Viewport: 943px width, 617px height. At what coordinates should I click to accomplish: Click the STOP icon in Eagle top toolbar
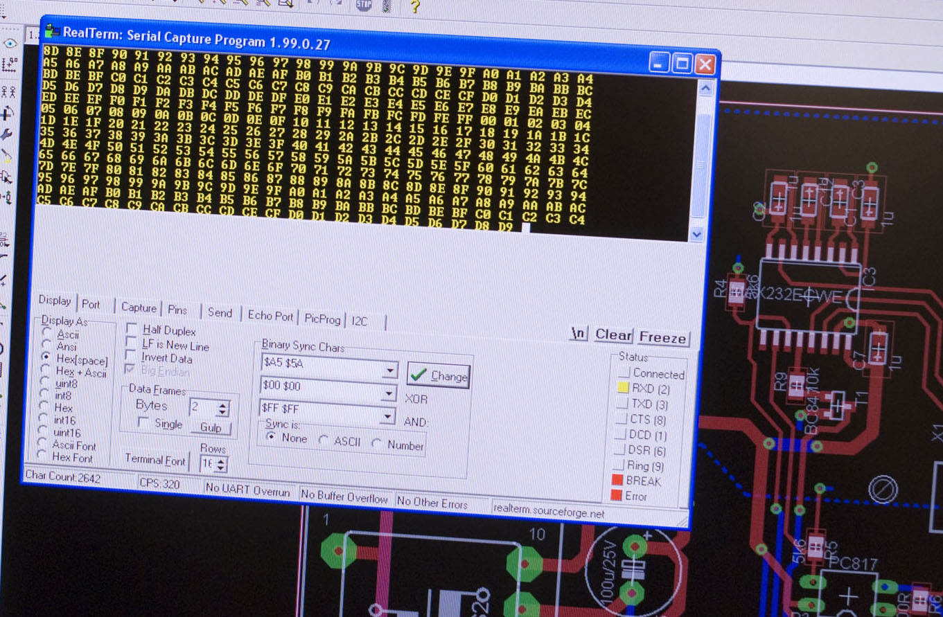point(363,4)
